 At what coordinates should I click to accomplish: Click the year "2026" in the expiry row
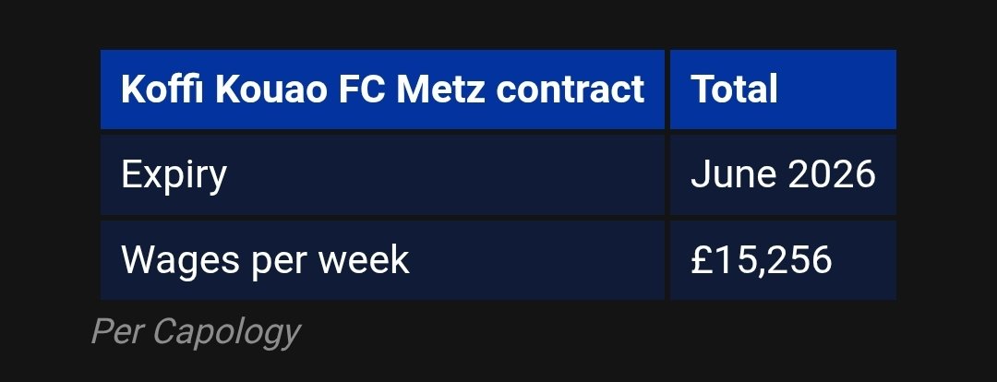coord(830,174)
